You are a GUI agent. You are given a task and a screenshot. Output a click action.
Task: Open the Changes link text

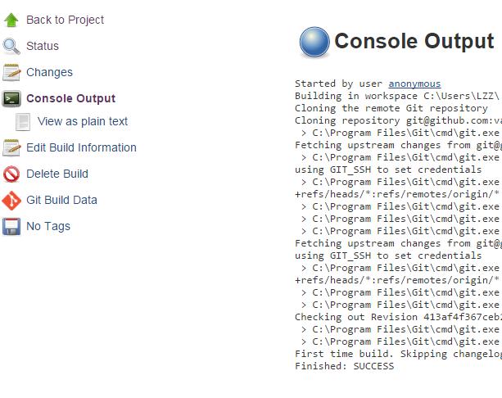point(49,72)
